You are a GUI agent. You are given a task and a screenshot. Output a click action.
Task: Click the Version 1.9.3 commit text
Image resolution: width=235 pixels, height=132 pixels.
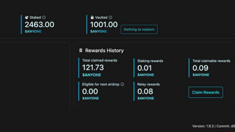[x=213, y=126]
